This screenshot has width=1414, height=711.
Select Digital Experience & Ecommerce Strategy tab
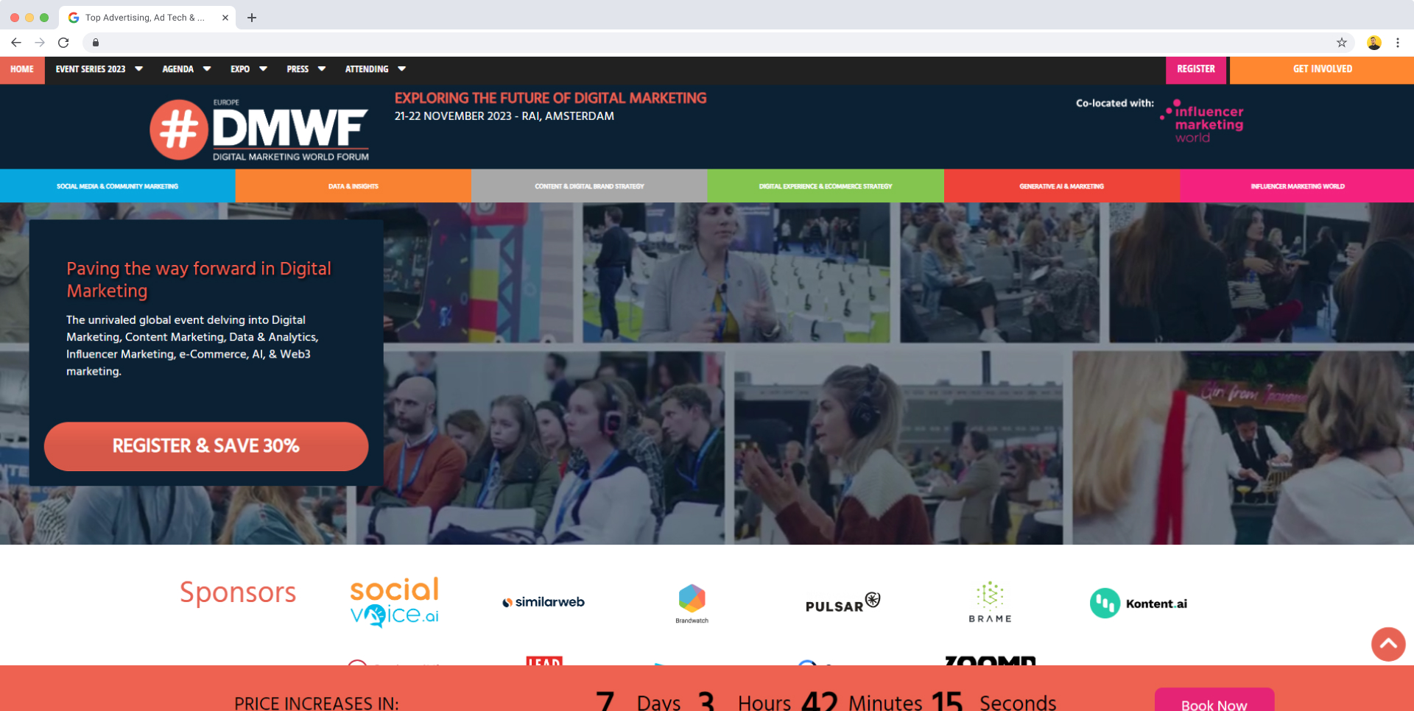(826, 186)
